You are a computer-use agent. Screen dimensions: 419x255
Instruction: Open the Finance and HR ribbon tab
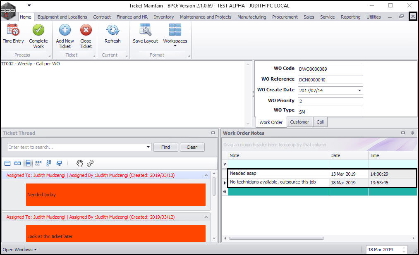pos(132,17)
